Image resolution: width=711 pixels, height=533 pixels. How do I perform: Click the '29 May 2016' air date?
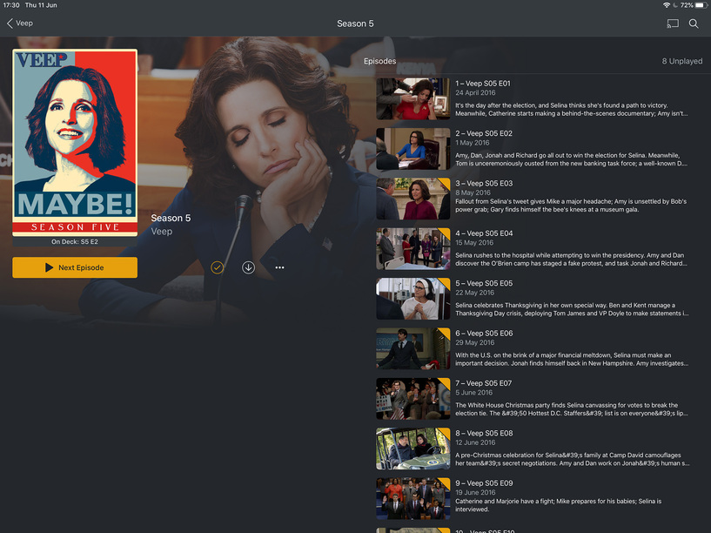tap(474, 342)
